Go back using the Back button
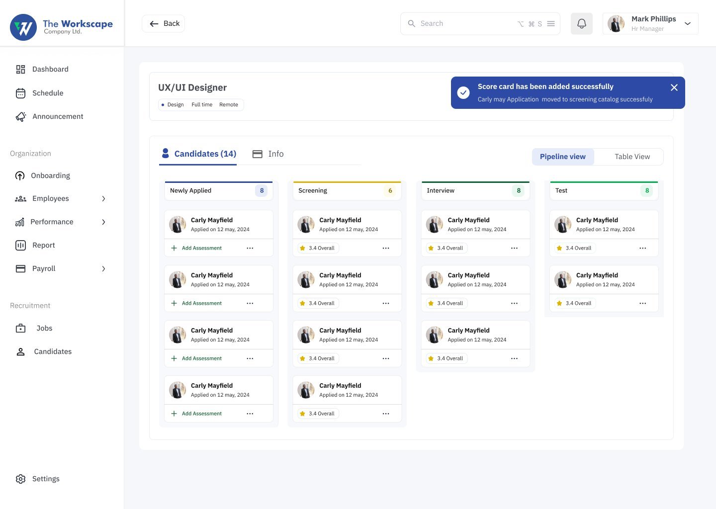716x509 pixels. 164,23
